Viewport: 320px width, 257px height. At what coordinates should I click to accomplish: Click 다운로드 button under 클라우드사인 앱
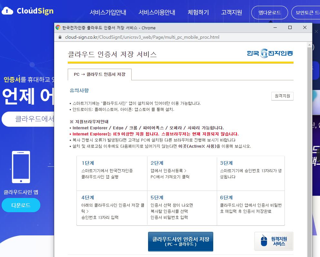coord(21,205)
